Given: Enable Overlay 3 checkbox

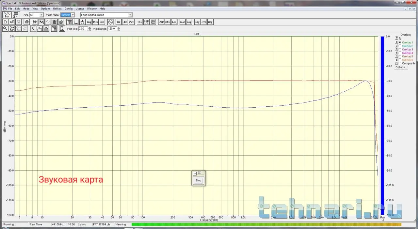Looking at the screenshot, I should pos(400,50).
